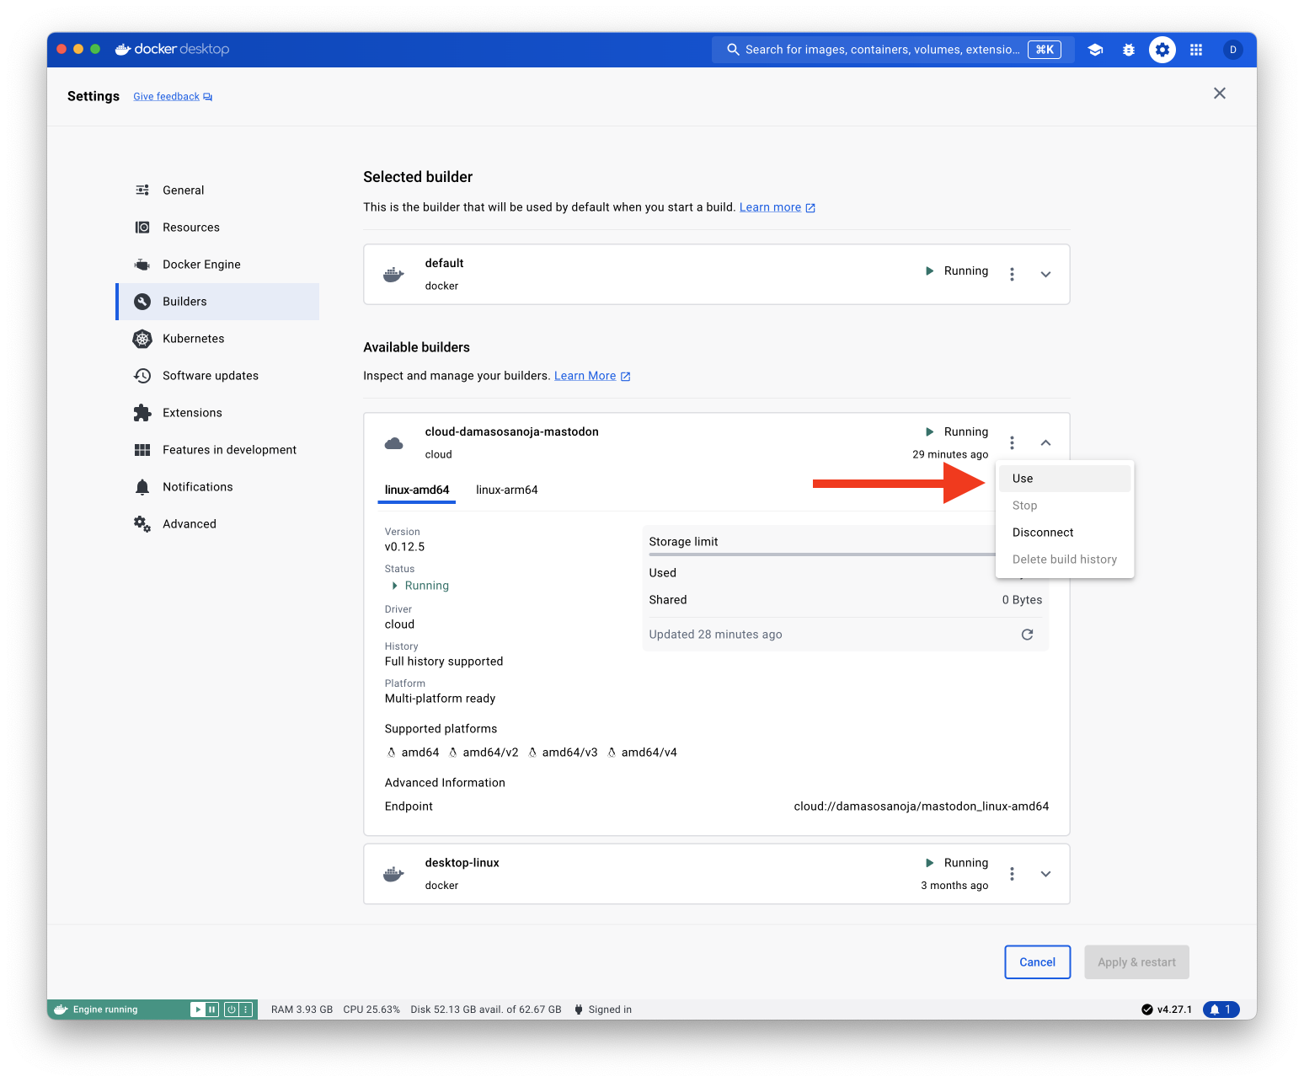Viewport: 1304px width, 1082px height.
Task: Expand the default builder details
Action: click(1045, 274)
